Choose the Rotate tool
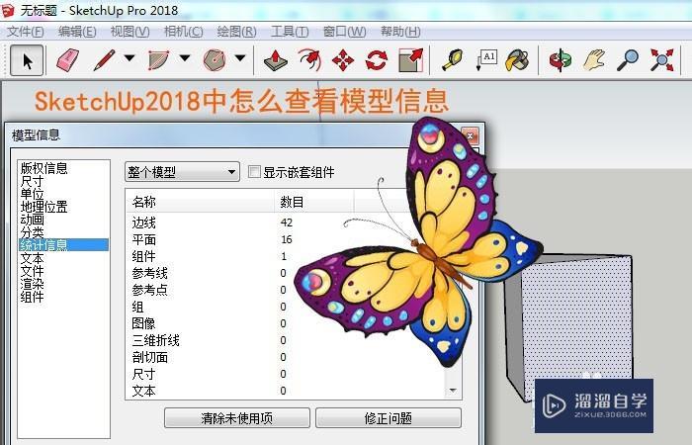 (377, 60)
